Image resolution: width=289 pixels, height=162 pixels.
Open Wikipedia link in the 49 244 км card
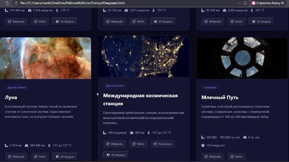[x=213, y=22]
